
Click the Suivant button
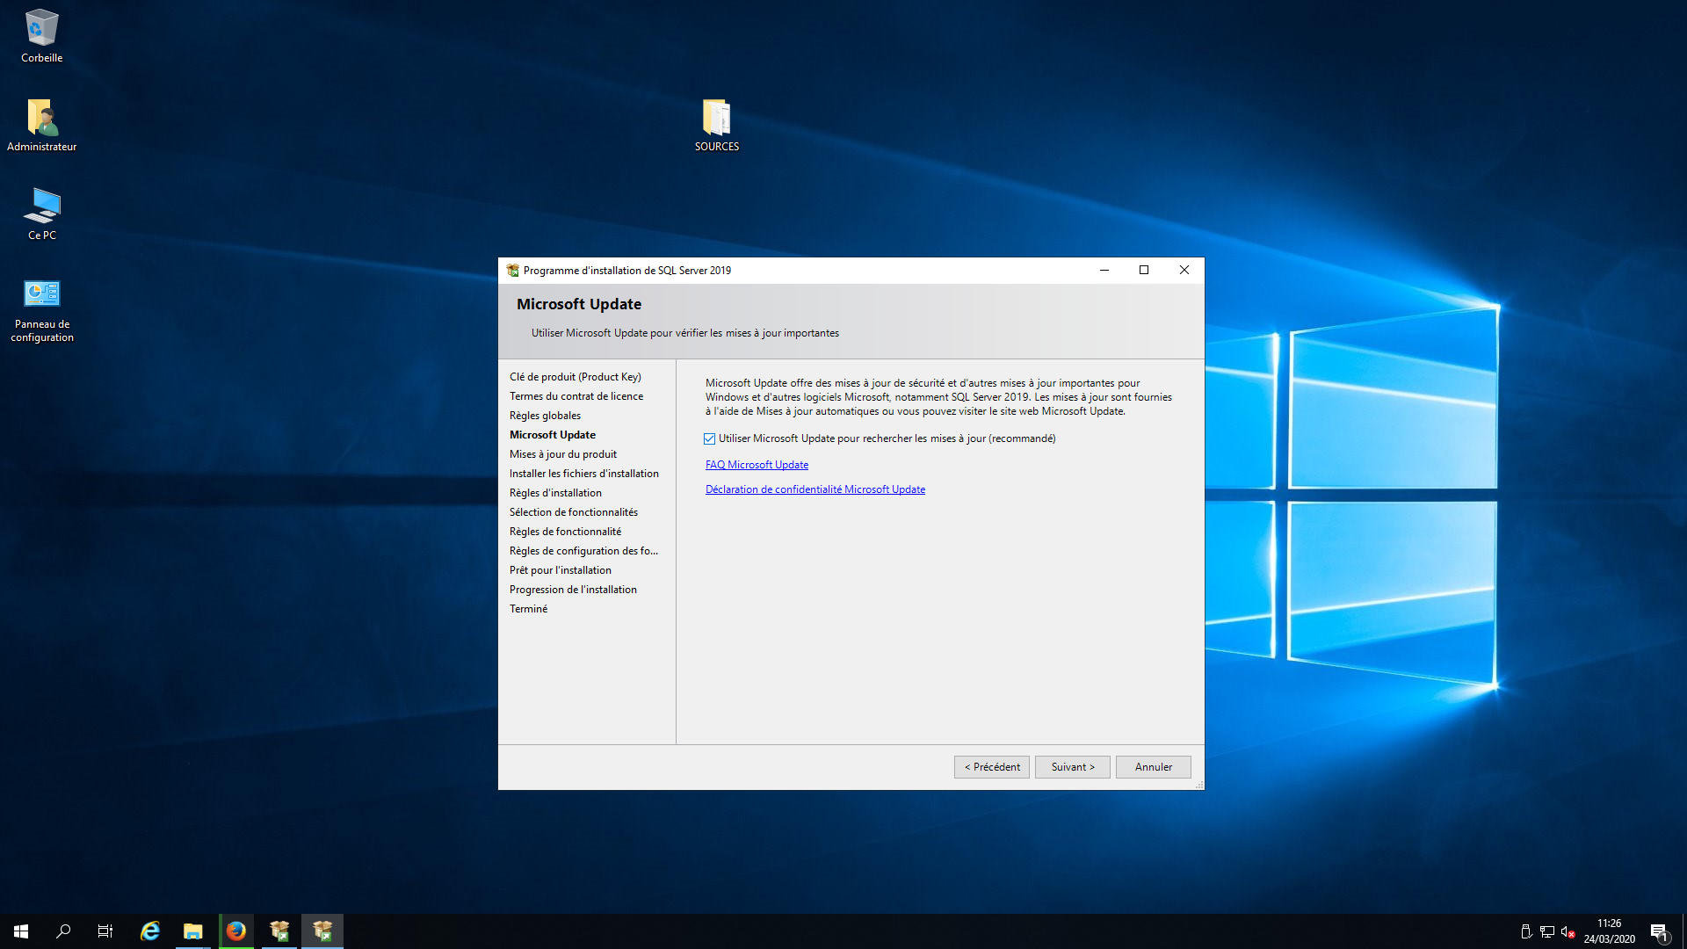(x=1072, y=766)
